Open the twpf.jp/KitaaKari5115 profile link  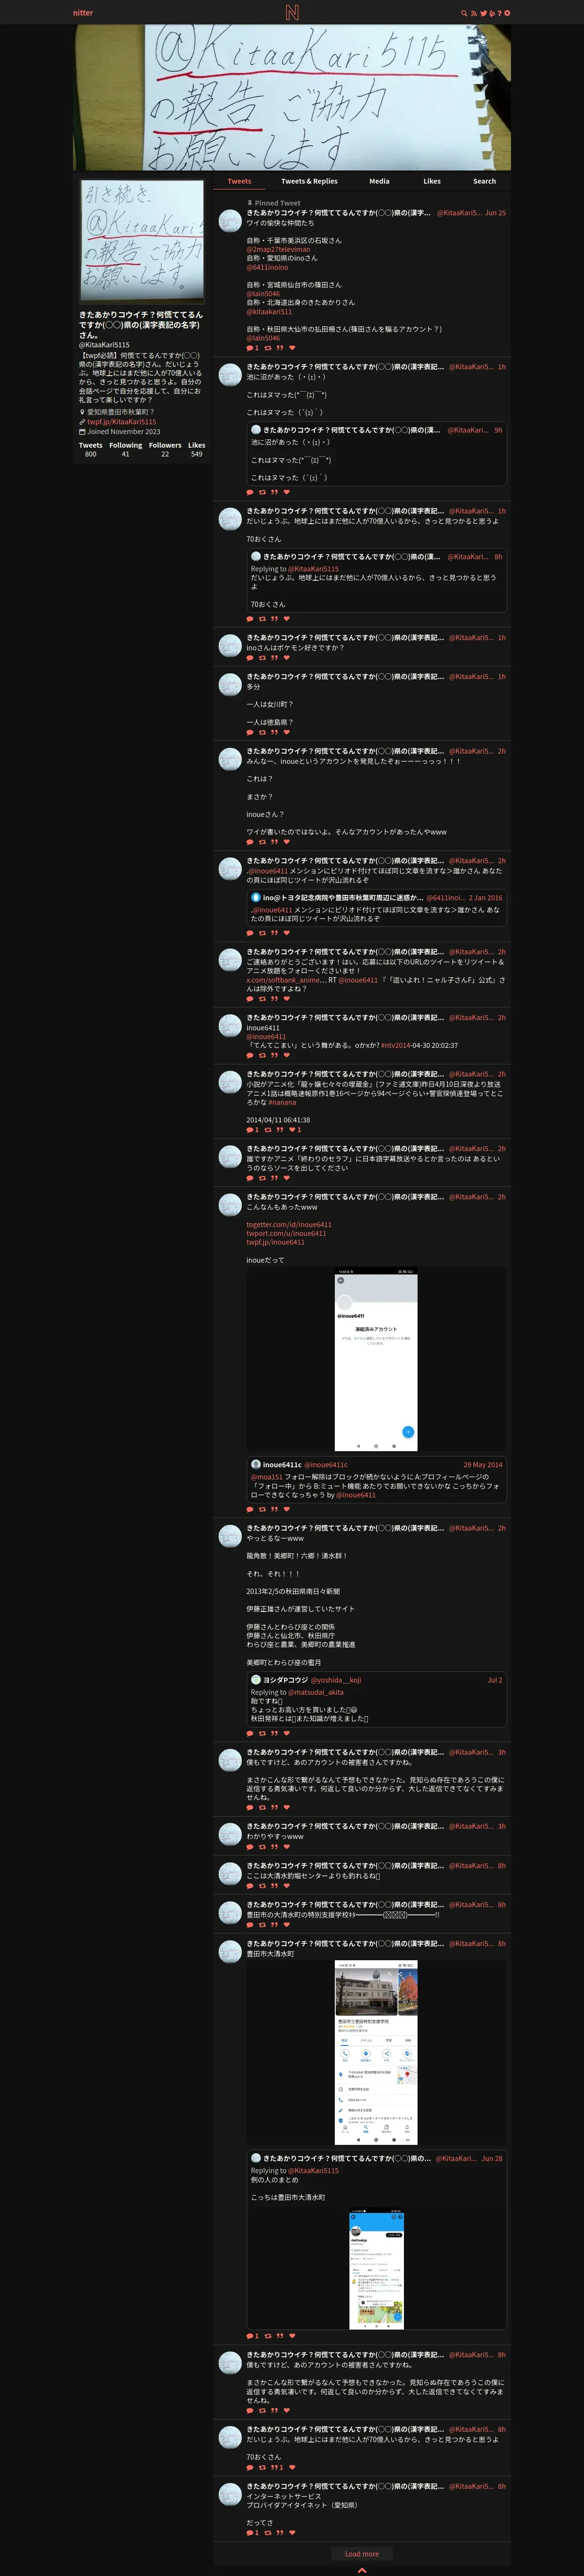click(x=122, y=421)
